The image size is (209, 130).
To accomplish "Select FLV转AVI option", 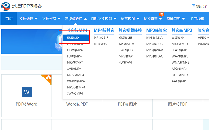I will click(x=125, y=62).
